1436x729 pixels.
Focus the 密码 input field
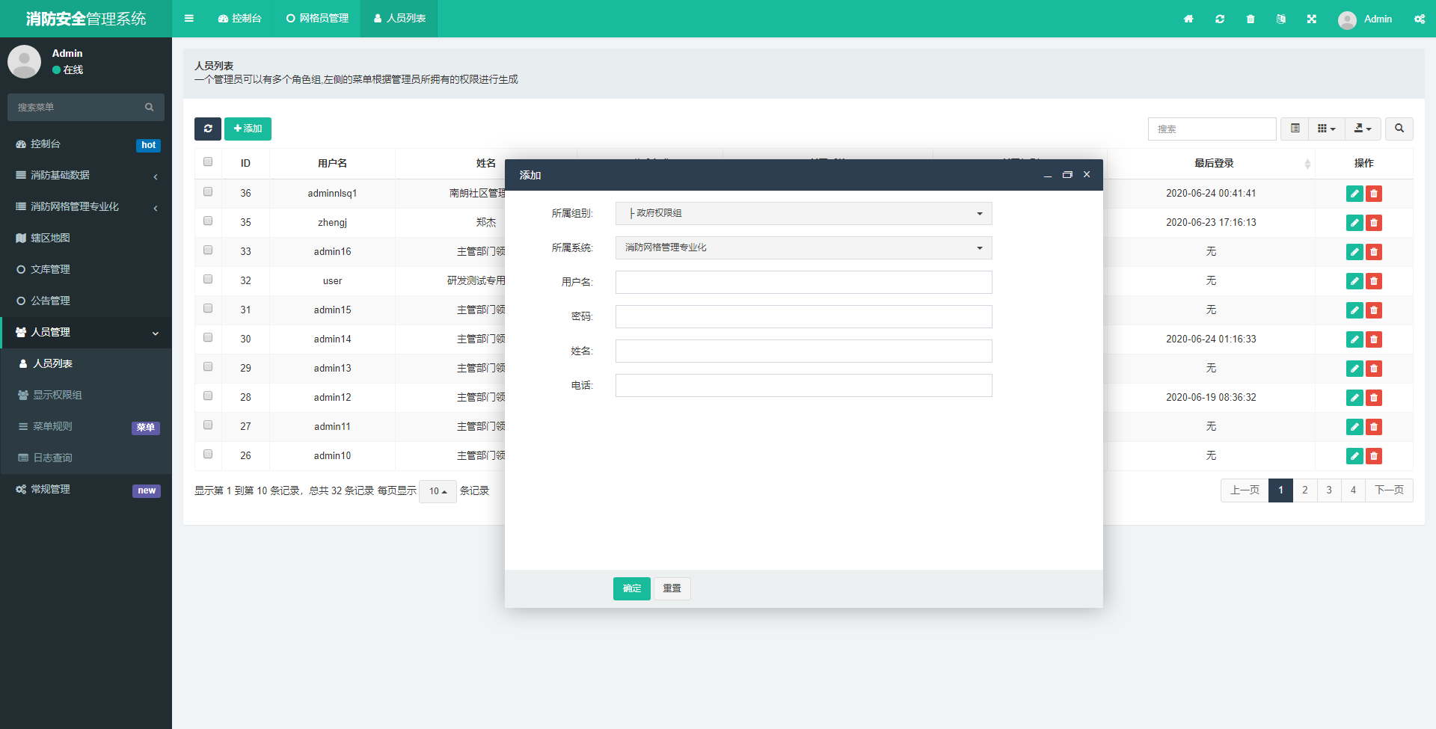point(803,317)
